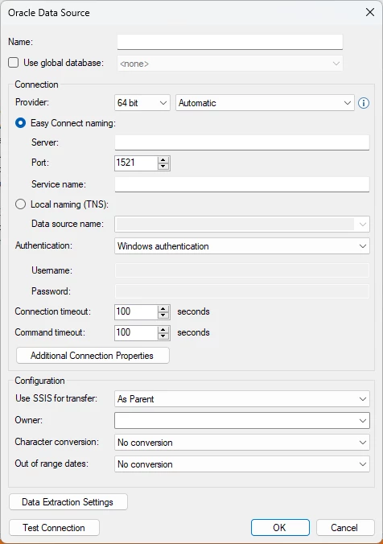Click the provider information icon
Viewport: 383px width, 544px height.
[x=364, y=103]
